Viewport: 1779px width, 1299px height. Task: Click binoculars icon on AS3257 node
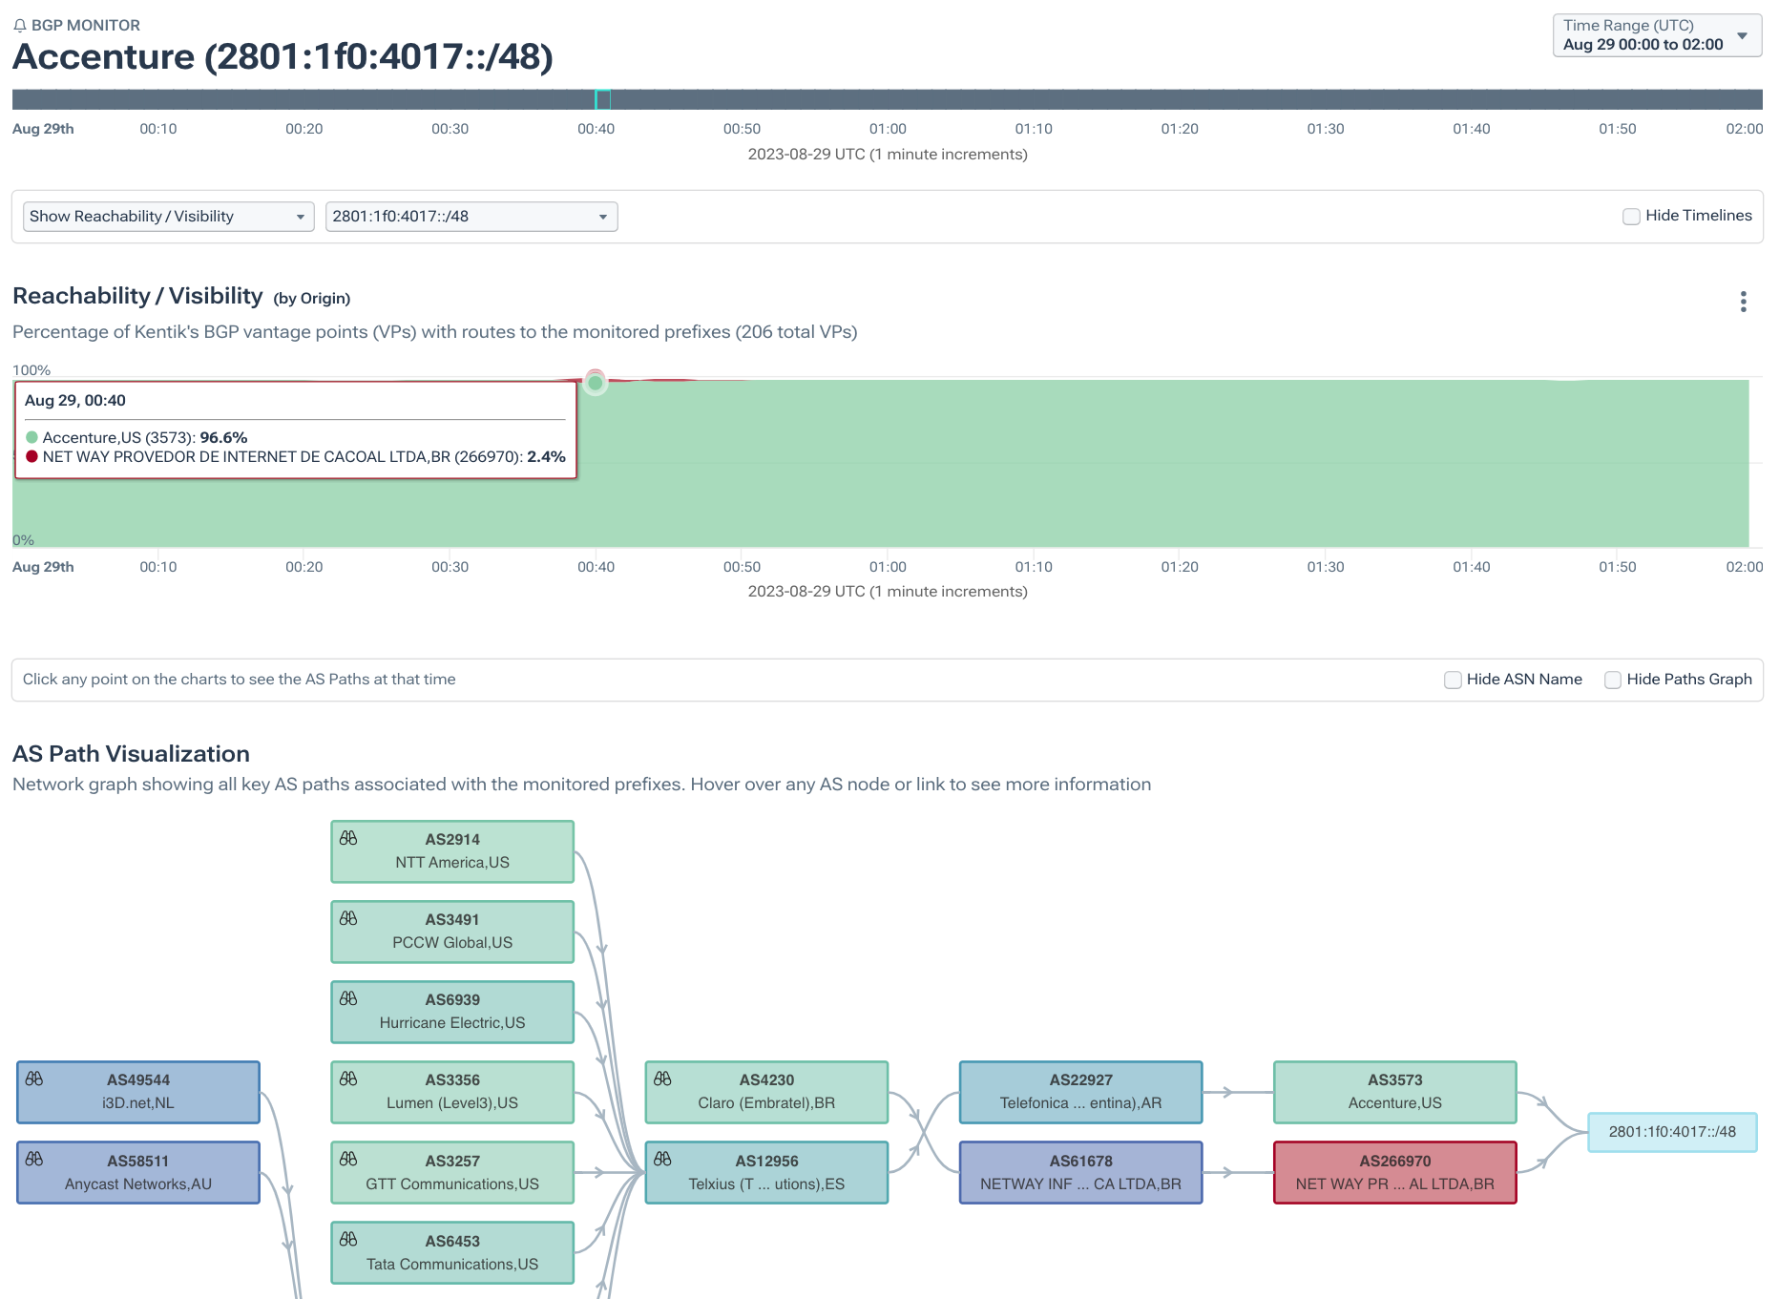[348, 1159]
